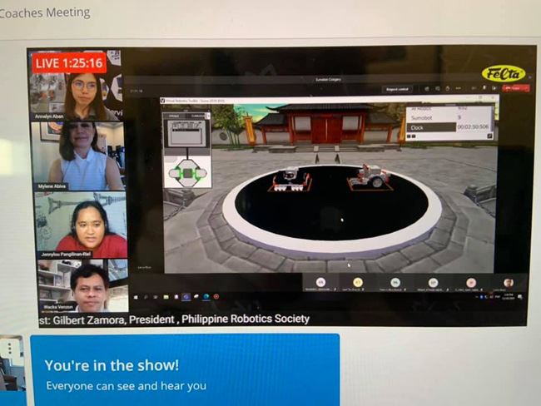The height and width of the screenshot is (406, 541).
Task: Toggle the camera icon in Teams toolbar
Action: tap(474, 88)
